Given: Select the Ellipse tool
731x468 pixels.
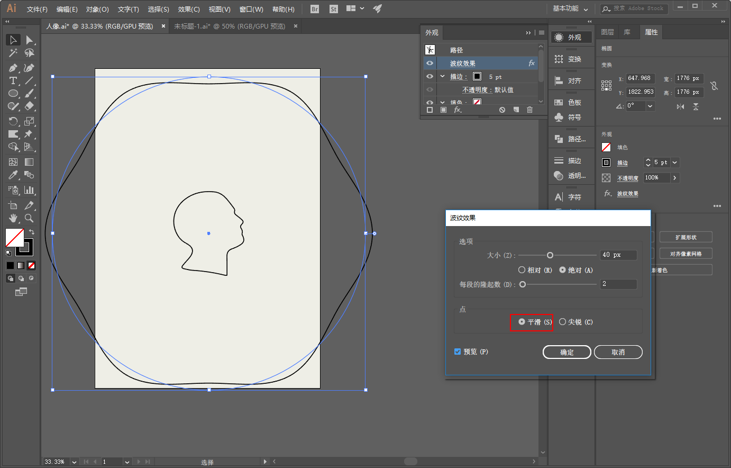Looking at the screenshot, I should 13,93.
